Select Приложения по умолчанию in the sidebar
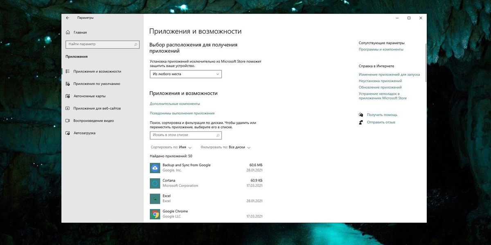491x245 pixels. [x=97, y=84]
